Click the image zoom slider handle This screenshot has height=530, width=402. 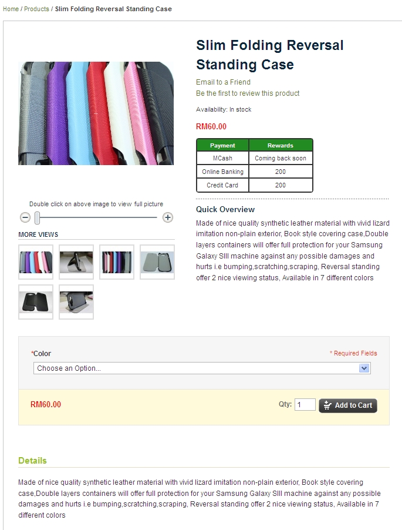37,218
